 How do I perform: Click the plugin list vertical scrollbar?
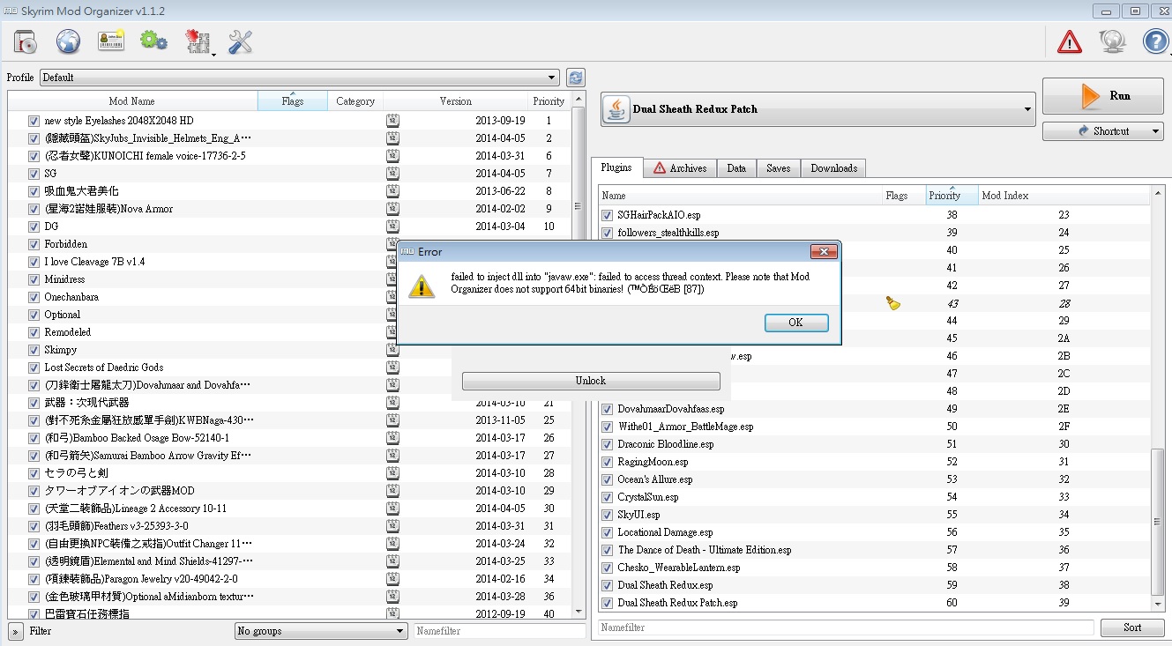tap(1157, 399)
